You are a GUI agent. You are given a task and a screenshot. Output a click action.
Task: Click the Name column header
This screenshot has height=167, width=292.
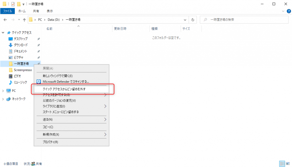click(49, 29)
